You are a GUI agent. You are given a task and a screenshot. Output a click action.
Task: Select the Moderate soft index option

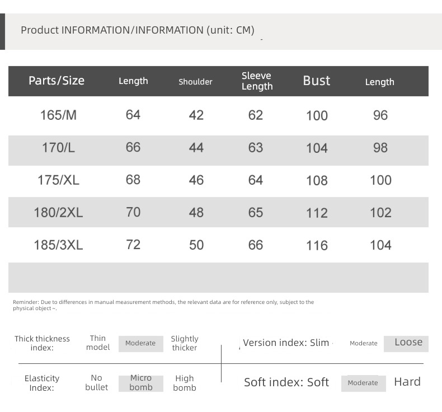pyautogui.click(x=363, y=383)
